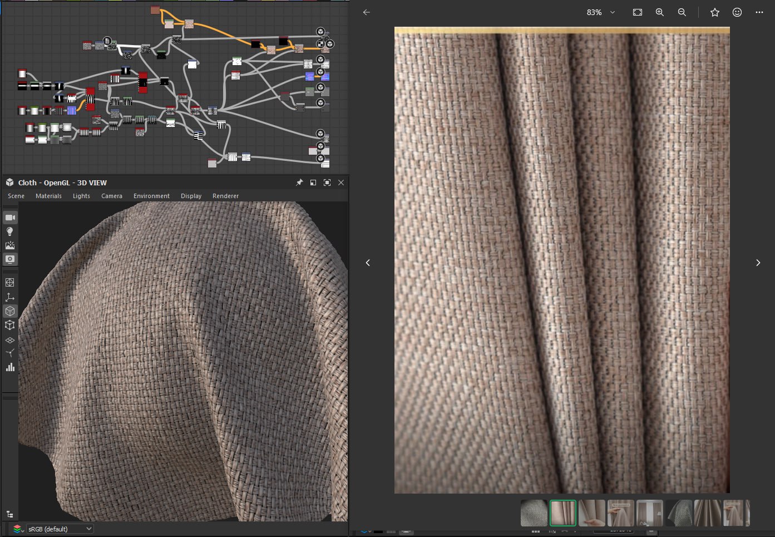Click the bar chart histogram icon
Viewport: 775px width, 537px height.
coord(10,367)
